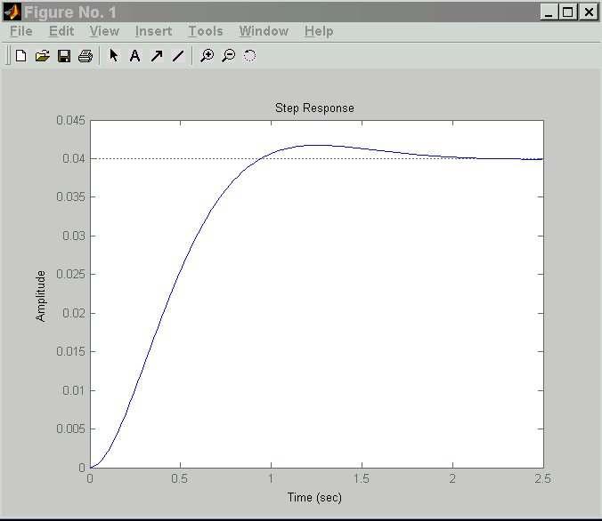
Task: Select the Add Arrow annotation tool
Action: 157,56
